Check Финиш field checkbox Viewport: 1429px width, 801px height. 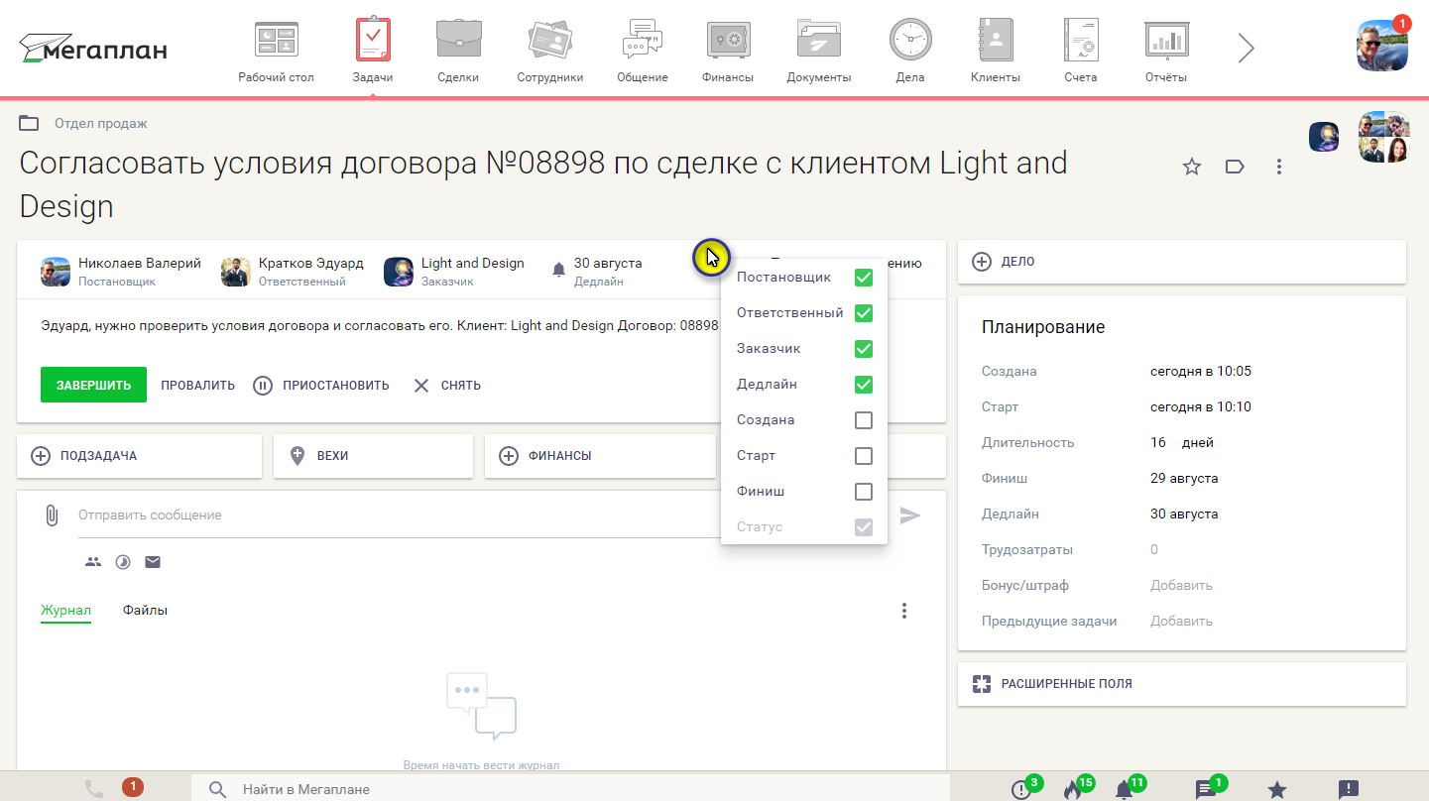pos(864,492)
